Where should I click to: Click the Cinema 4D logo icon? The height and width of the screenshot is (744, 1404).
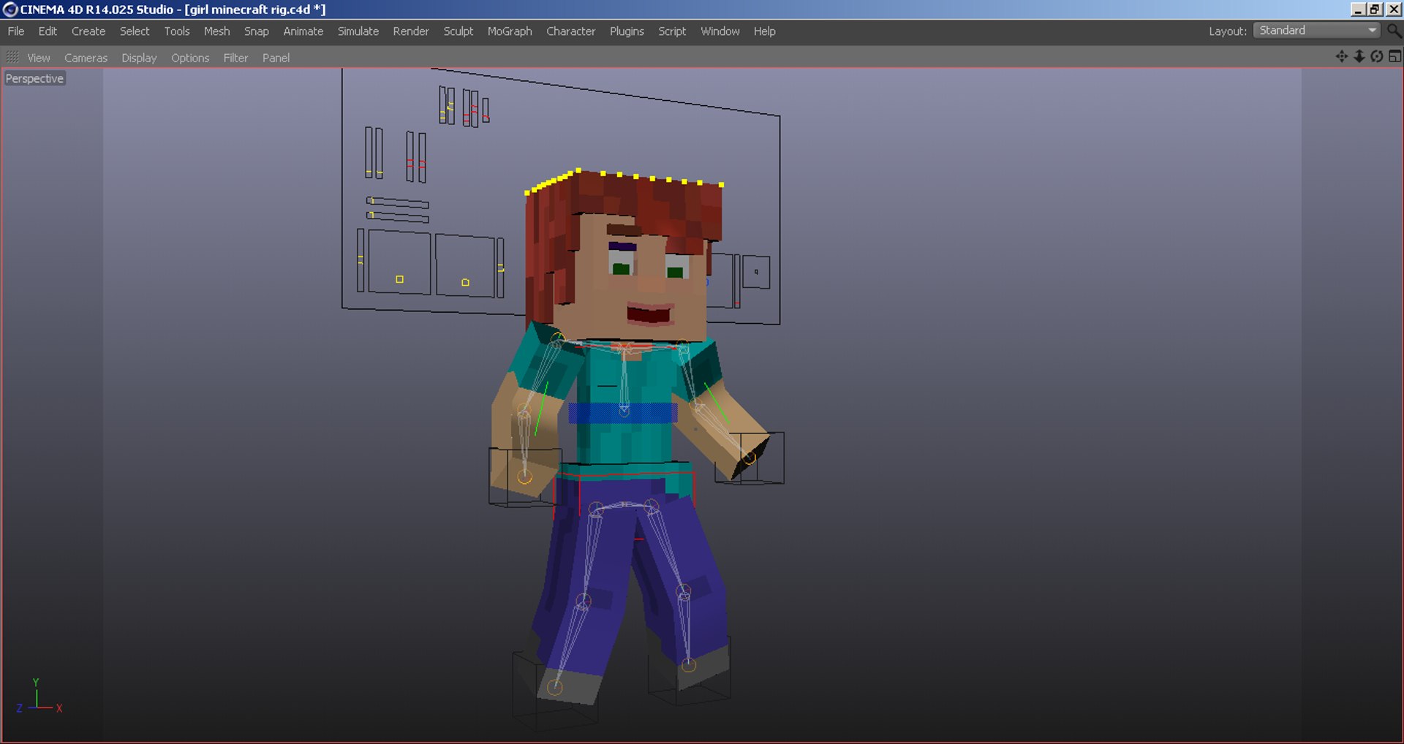(x=10, y=10)
